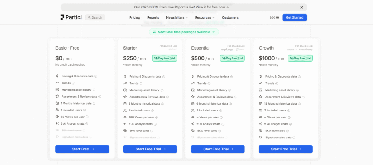
Task: Click info icon beside Starter's SKU level sales
Action: (151, 131)
